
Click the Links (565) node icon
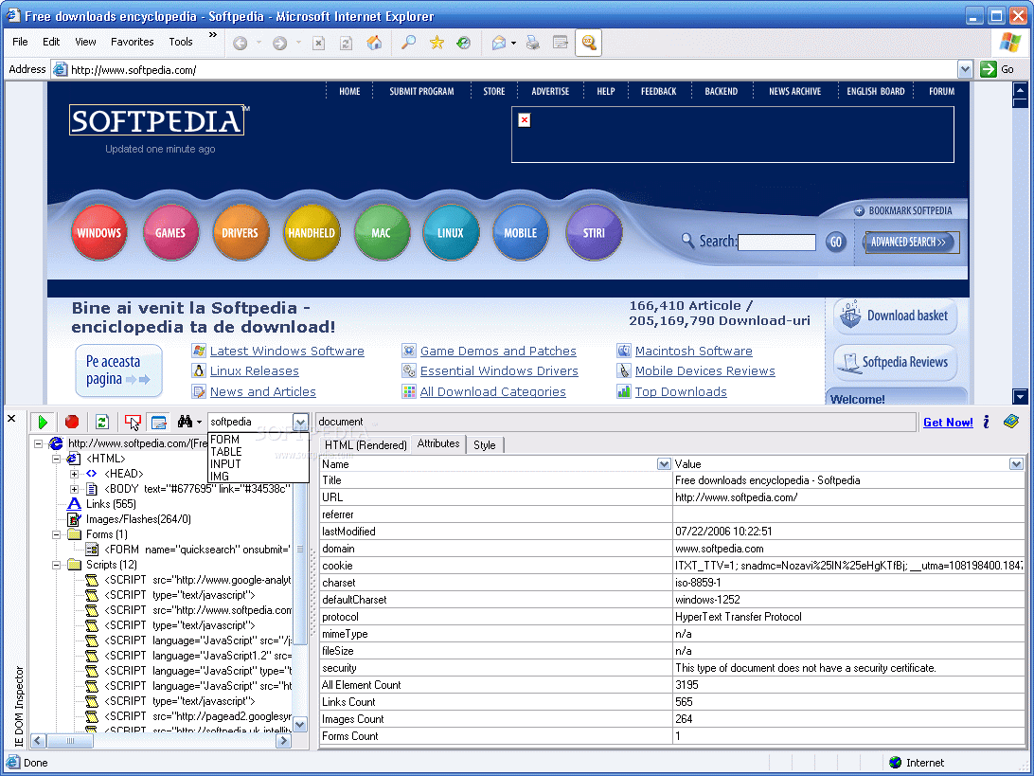click(75, 504)
